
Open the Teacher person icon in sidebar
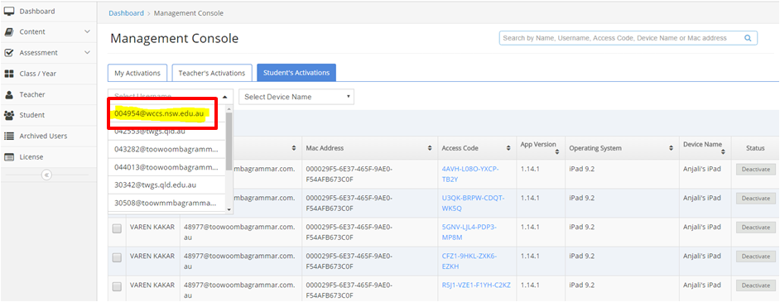9,94
